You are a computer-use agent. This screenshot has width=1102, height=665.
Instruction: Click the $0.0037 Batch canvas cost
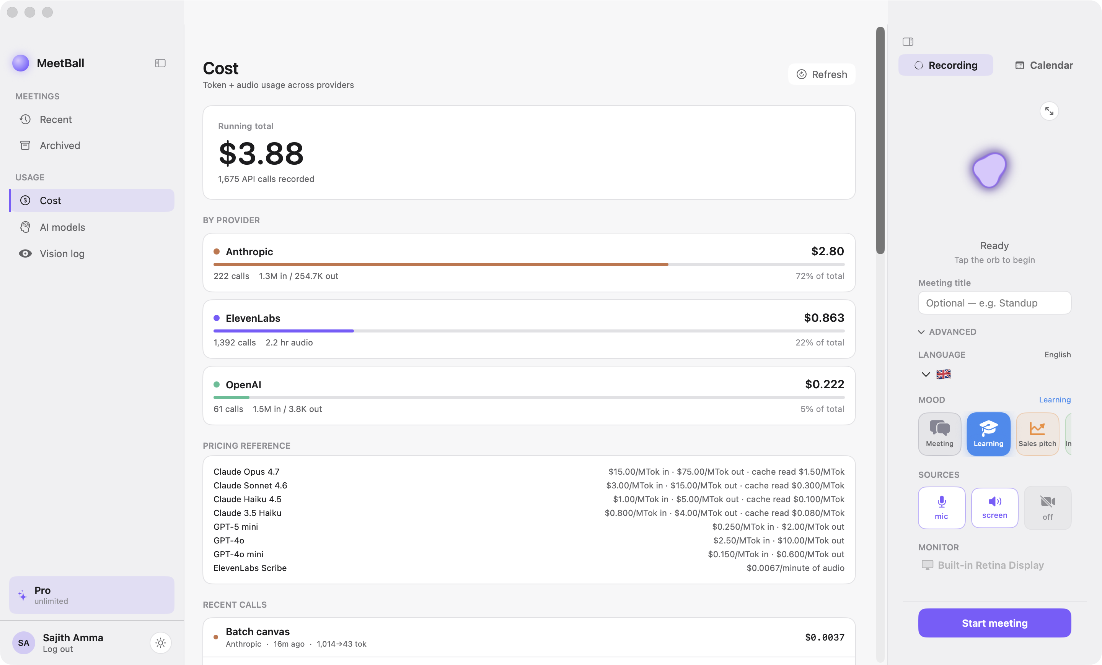(824, 637)
